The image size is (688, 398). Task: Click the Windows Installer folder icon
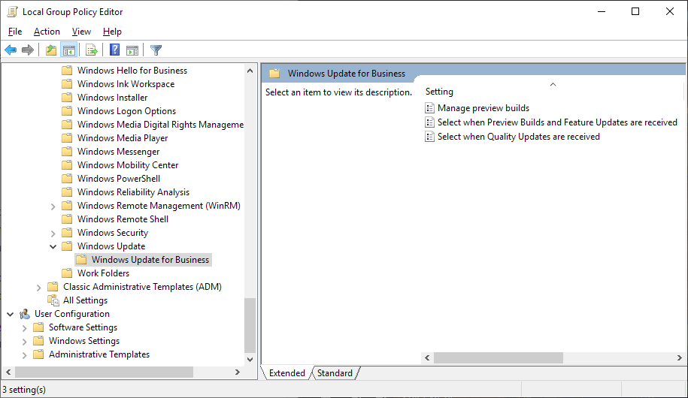tap(67, 98)
